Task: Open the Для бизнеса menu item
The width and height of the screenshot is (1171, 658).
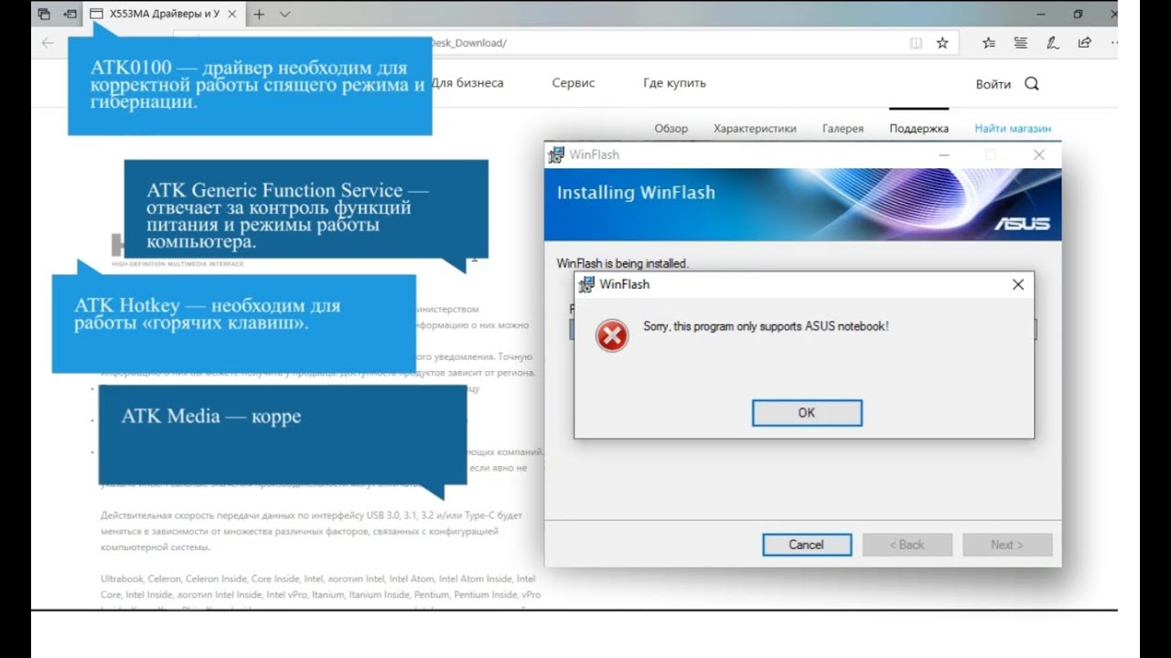Action: click(x=467, y=83)
